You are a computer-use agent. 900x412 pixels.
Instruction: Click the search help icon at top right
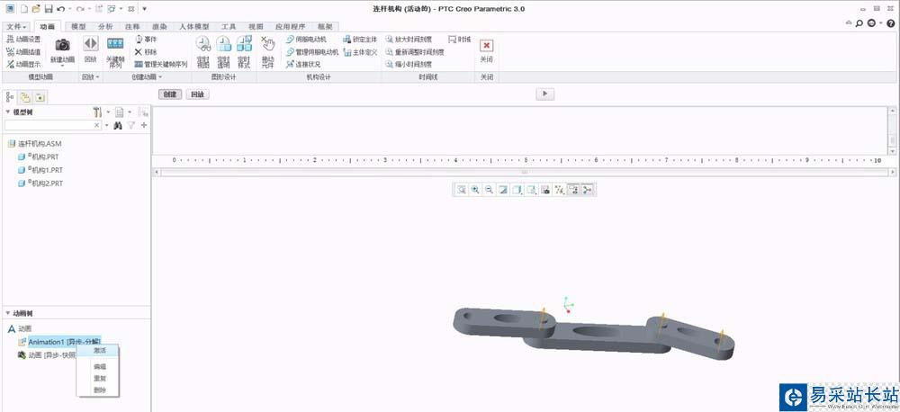(859, 23)
